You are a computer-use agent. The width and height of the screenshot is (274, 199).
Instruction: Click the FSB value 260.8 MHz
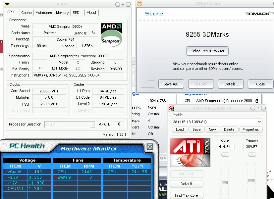click(49, 104)
